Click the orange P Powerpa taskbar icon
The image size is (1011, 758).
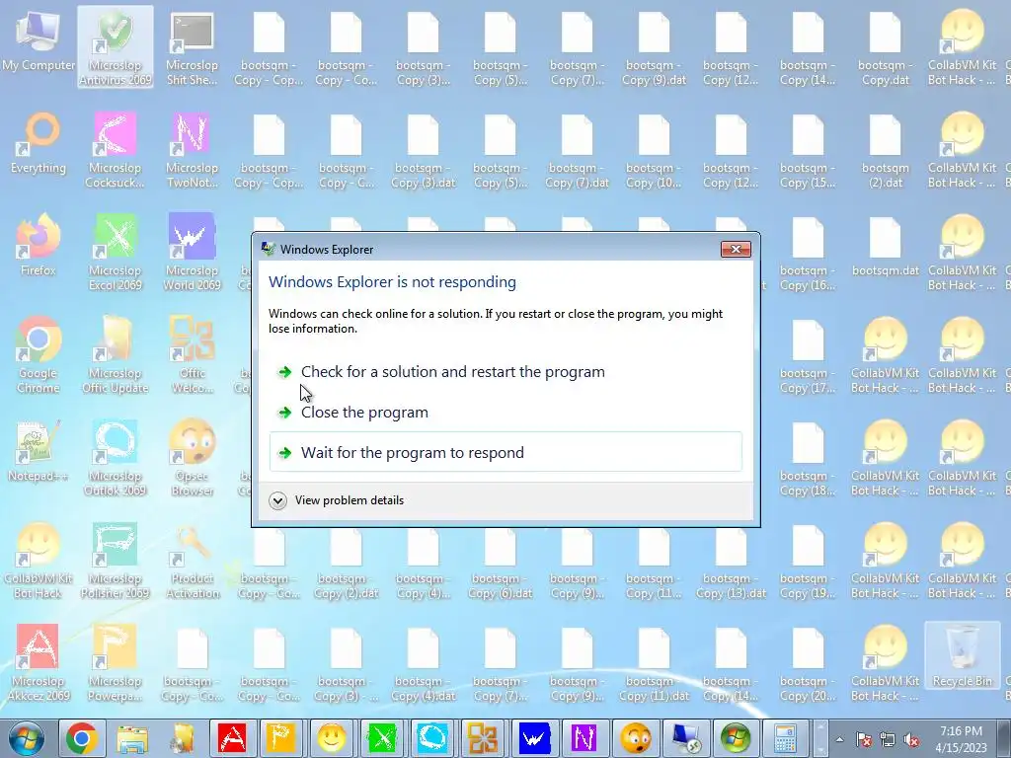point(281,738)
